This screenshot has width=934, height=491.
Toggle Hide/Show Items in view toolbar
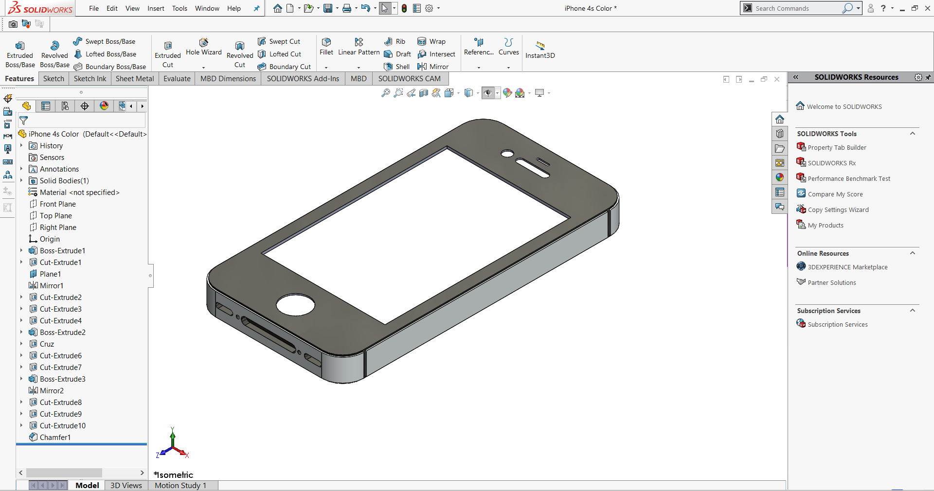(x=488, y=93)
